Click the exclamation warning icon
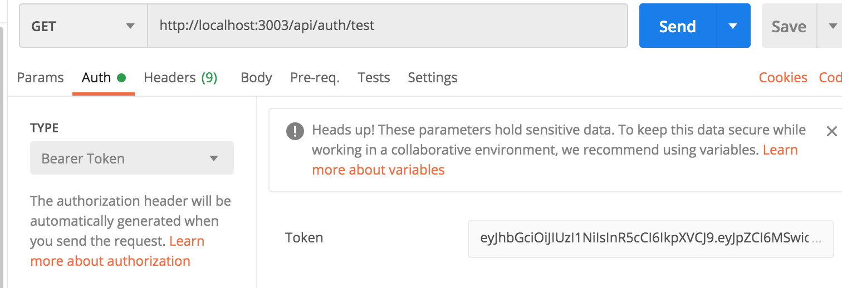Screen dimensions: 842x288 295,131
